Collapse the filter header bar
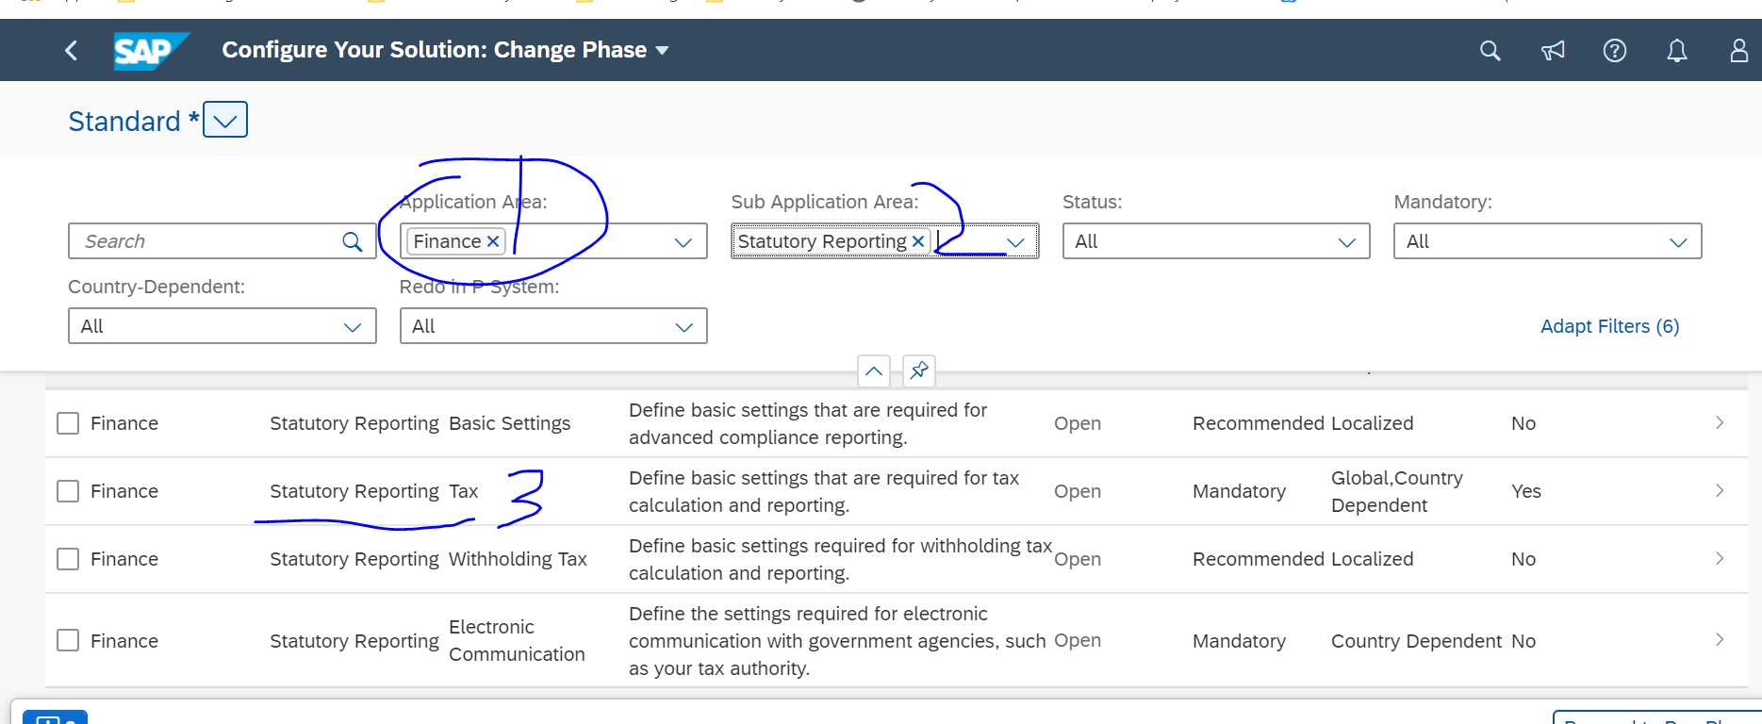1762x724 pixels. tap(874, 370)
